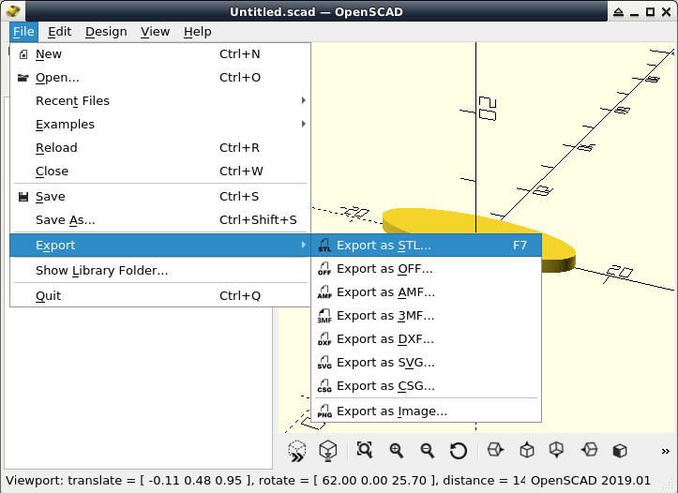678x493 pixels.
Task: Open the Edit menu
Action: point(59,32)
